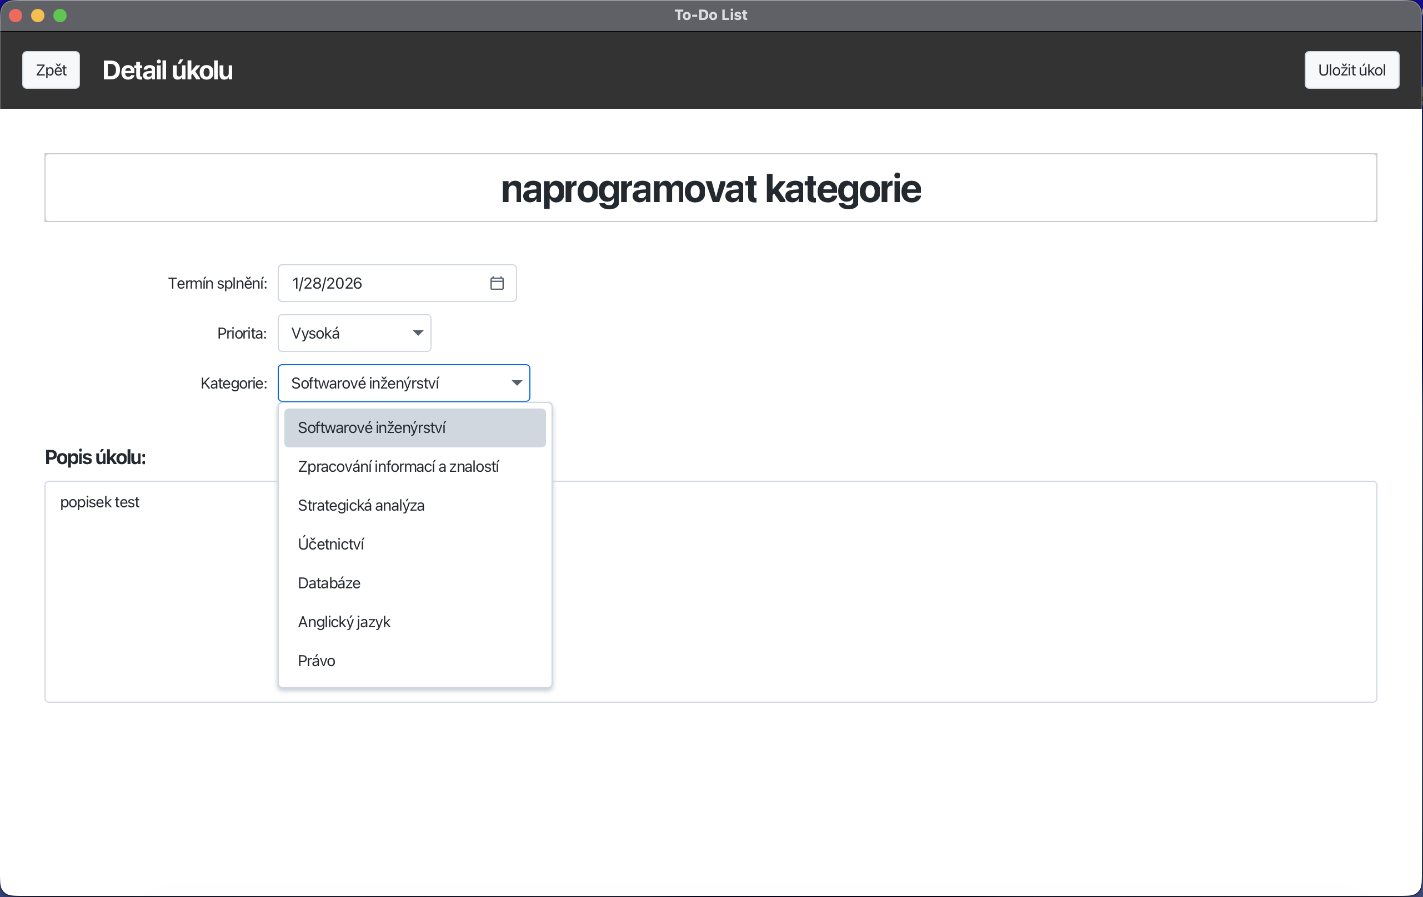
Task: Select Právo from the dropdown list
Action: (316, 661)
